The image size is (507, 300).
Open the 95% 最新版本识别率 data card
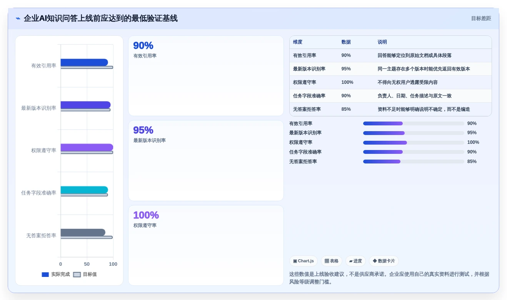tap(206, 160)
